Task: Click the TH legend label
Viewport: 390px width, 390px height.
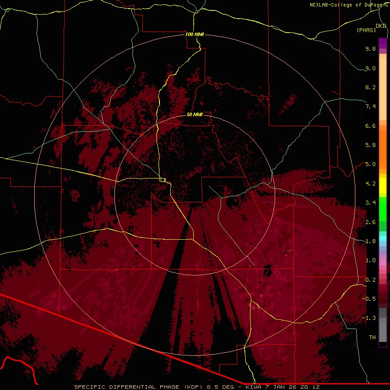Action: 372,338
